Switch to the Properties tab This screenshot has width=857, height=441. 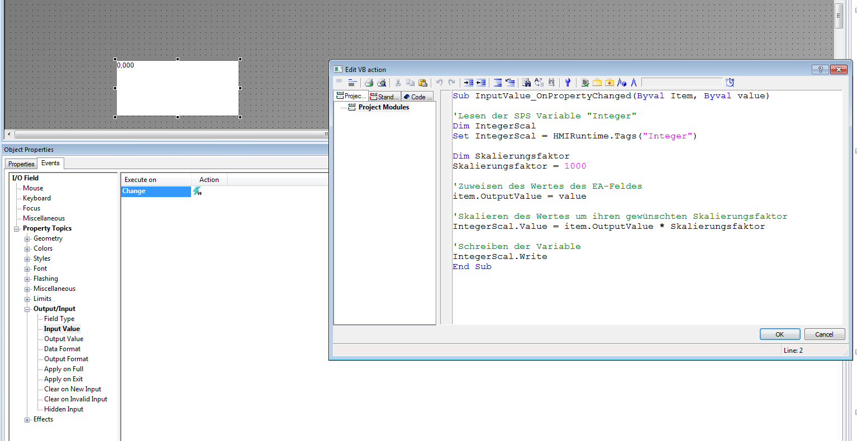click(x=21, y=164)
